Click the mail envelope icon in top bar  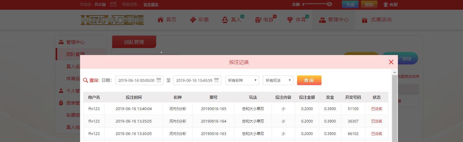pos(113,4)
